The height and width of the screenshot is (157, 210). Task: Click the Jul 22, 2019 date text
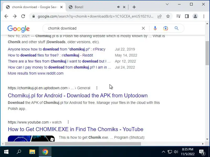click(x=125, y=49)
